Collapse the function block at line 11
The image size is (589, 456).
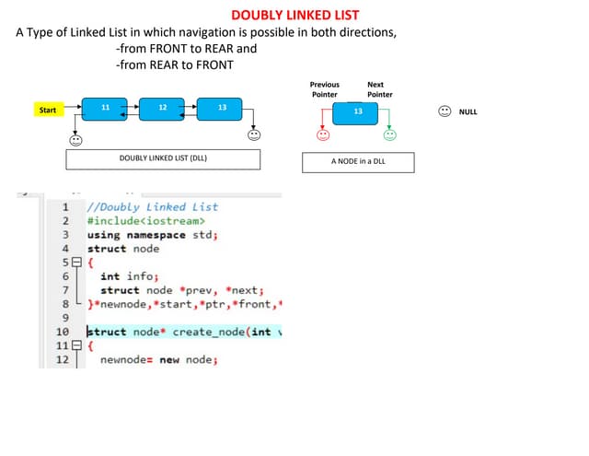(x=78, y=345)
